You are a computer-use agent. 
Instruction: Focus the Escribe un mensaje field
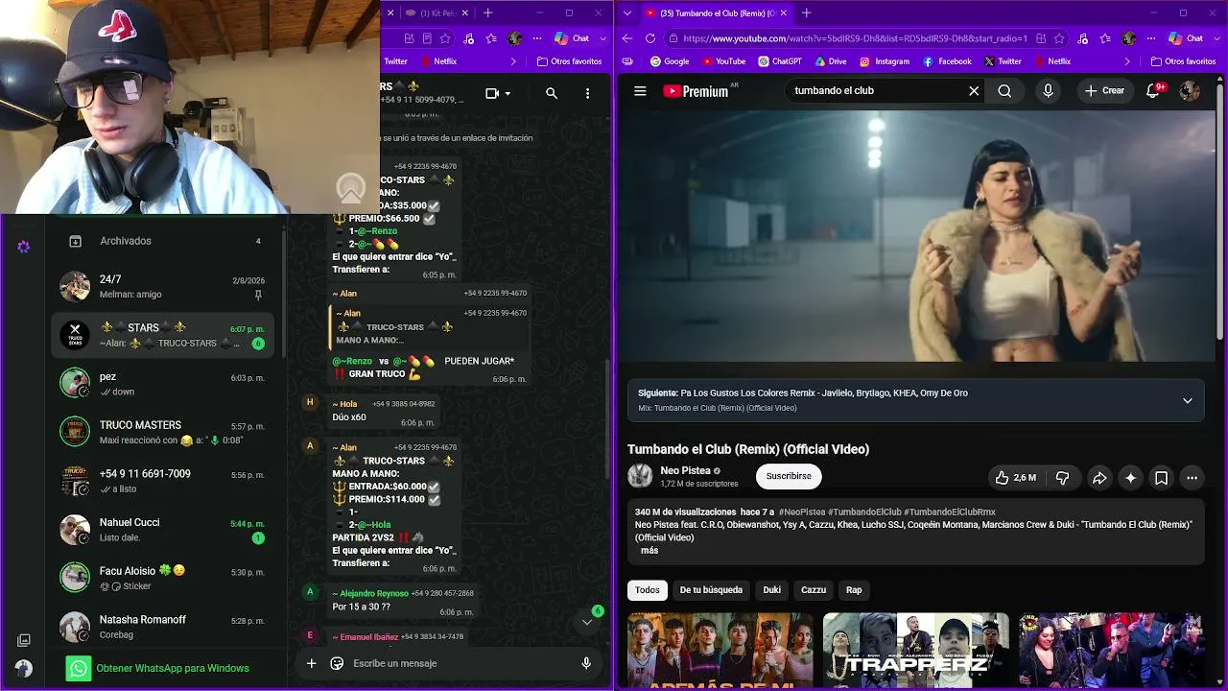(x=460, y=663)
